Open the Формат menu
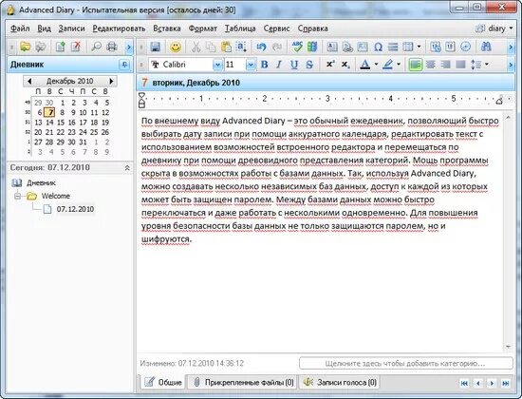The height and width of the screenshot is (399, 522). 203,28
